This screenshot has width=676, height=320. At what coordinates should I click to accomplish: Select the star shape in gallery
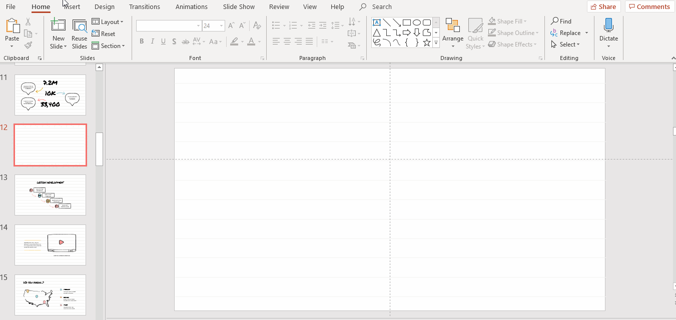pos(427,43)
